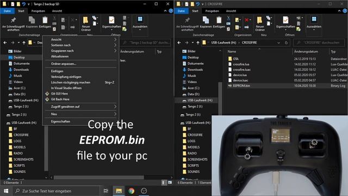Open recent locations dropdown in CROSSFIRE window
348x196 pixels.
pyautogui.click(x=192, y=42)
